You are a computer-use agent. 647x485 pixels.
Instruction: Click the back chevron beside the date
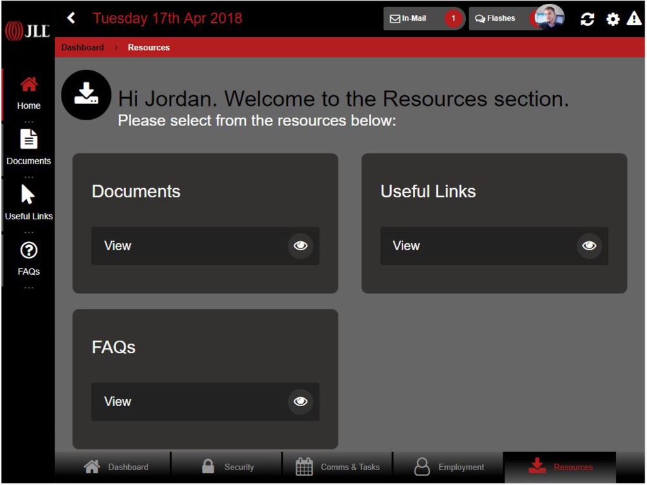click(71, 17)
